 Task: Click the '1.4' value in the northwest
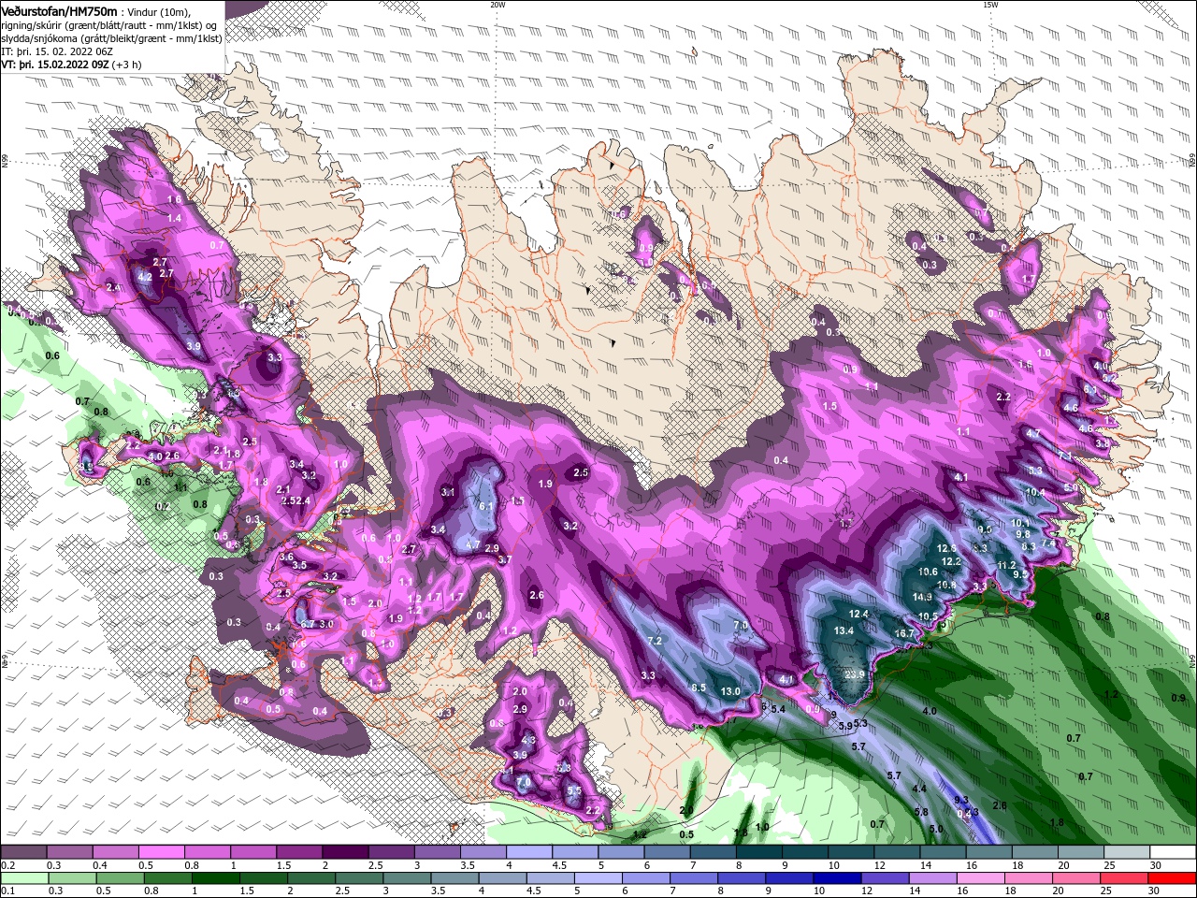coord(174,218)
